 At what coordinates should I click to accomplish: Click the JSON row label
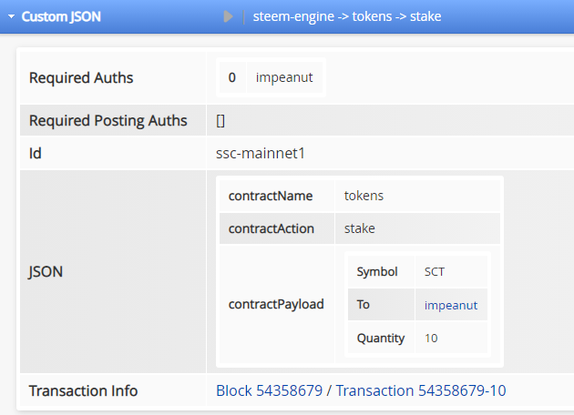(x=46, y=272)
